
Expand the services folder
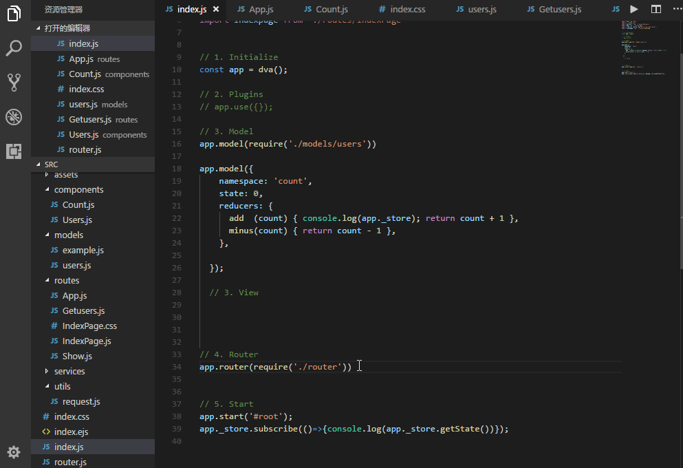pos(69,371)
